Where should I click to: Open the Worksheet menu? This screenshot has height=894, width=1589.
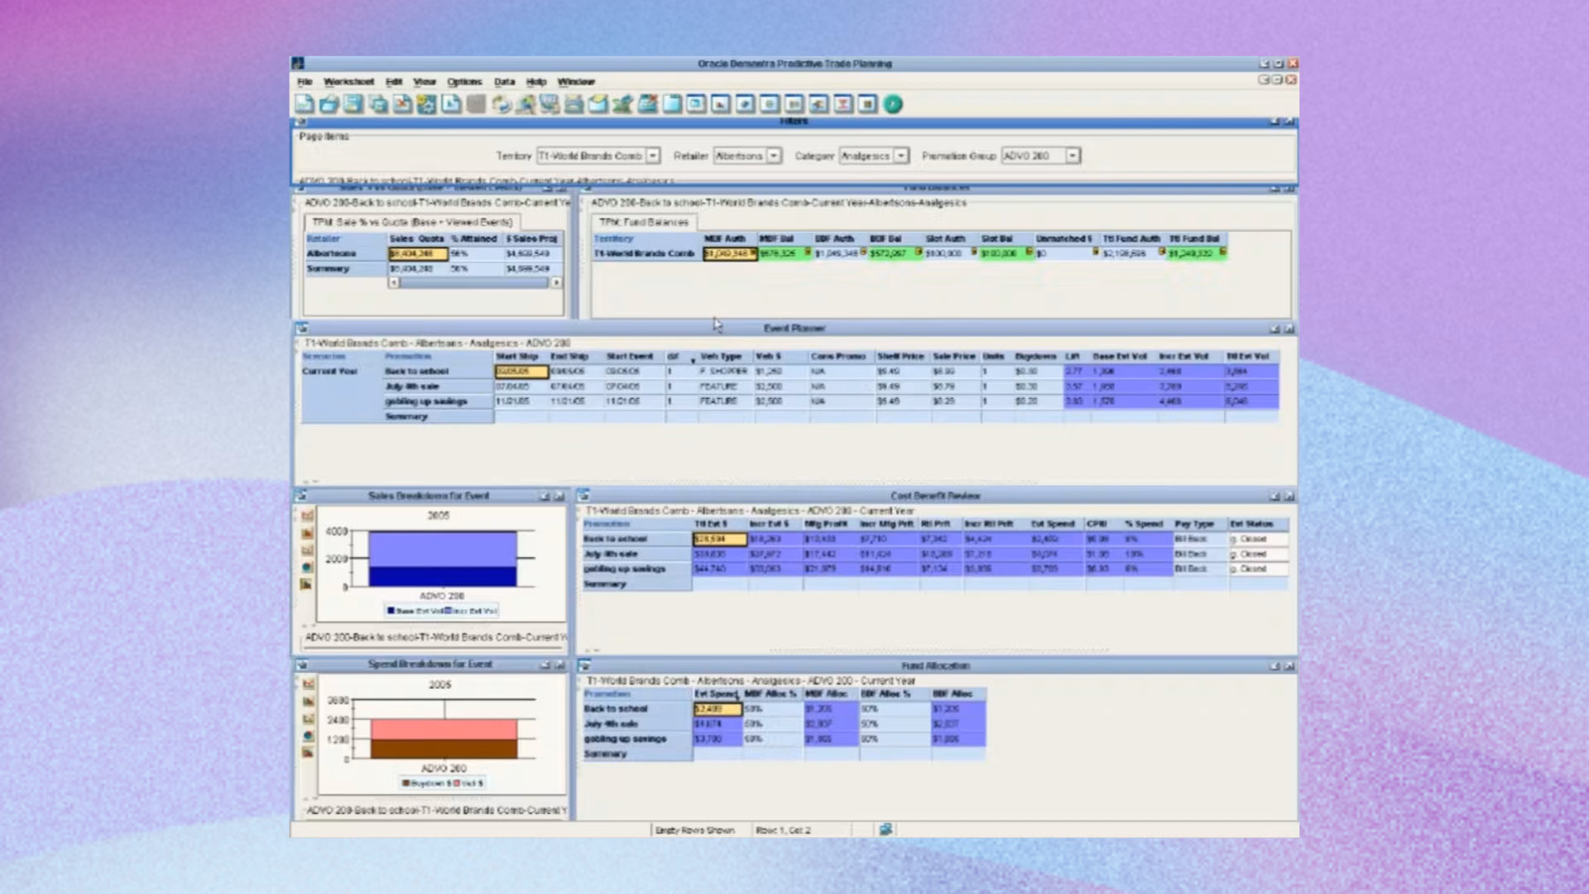(348, 82)
